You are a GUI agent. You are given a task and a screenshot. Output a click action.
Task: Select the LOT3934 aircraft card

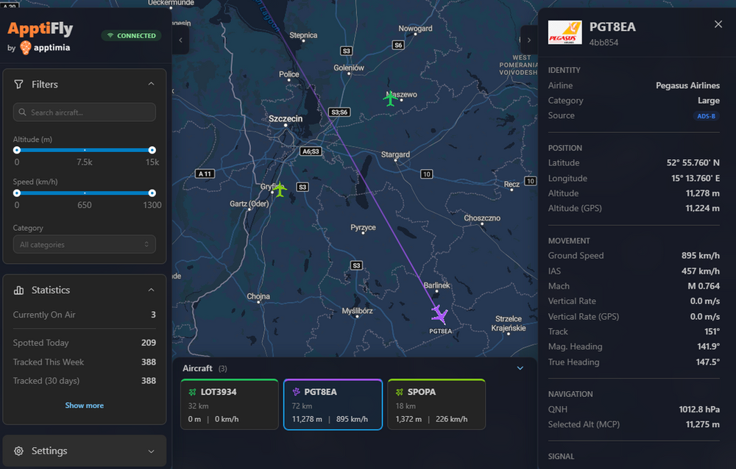[230, 404]
